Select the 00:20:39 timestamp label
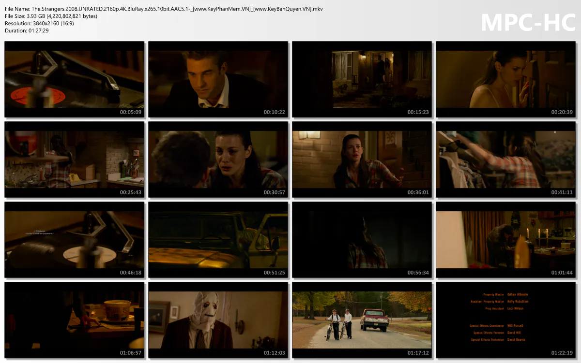Viewport: 581px width, 363px height. 563,112
